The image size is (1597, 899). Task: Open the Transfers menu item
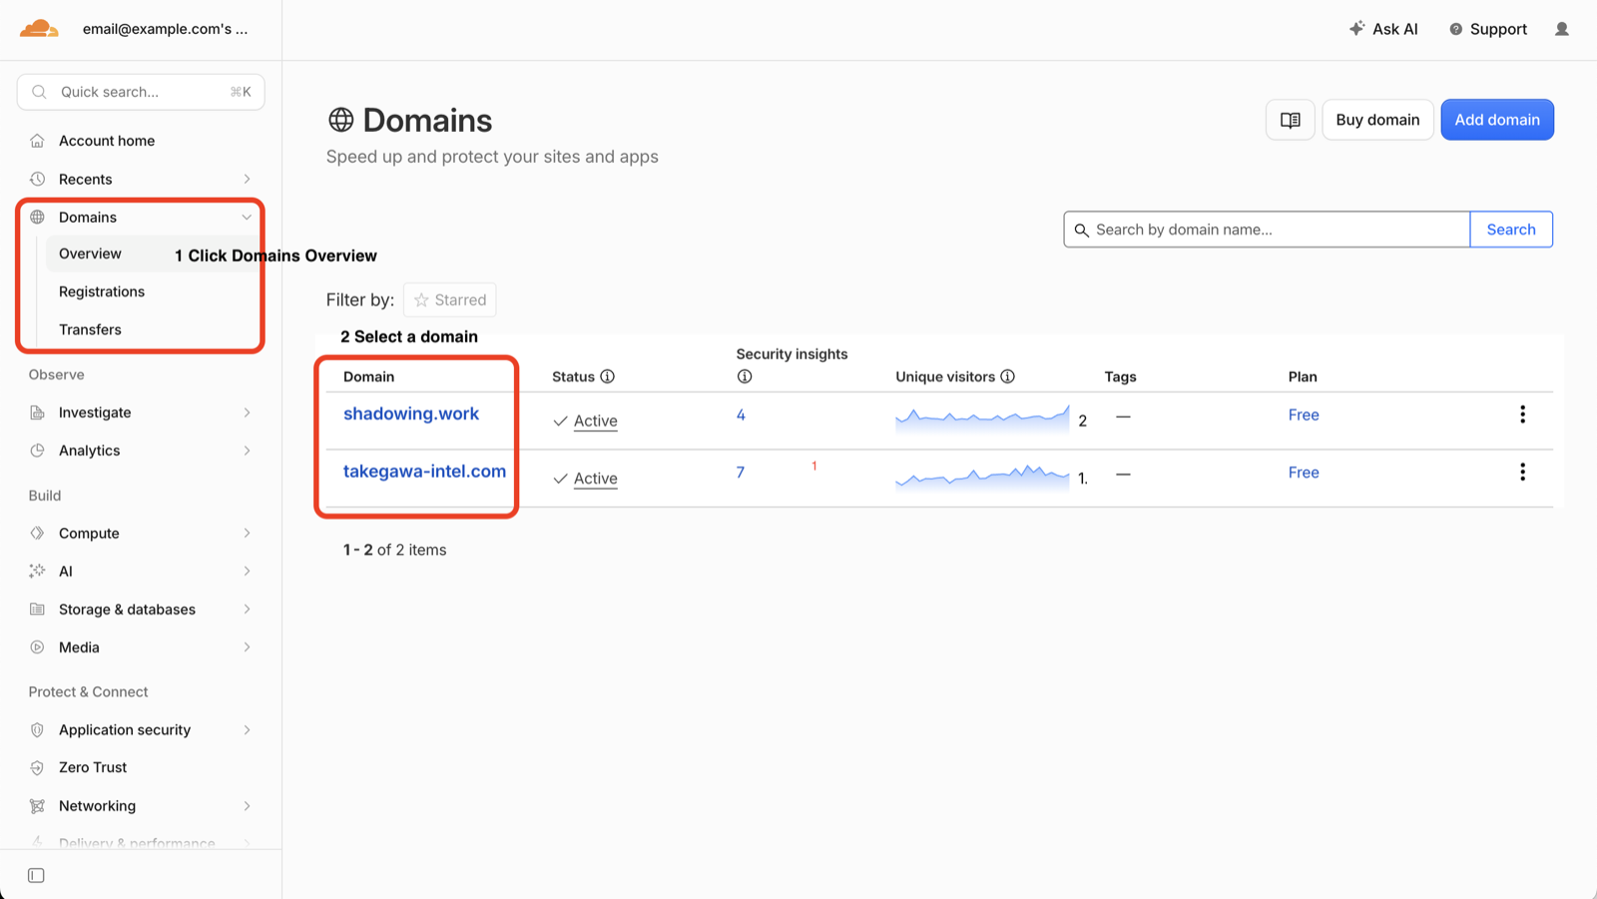pos(90,329)
